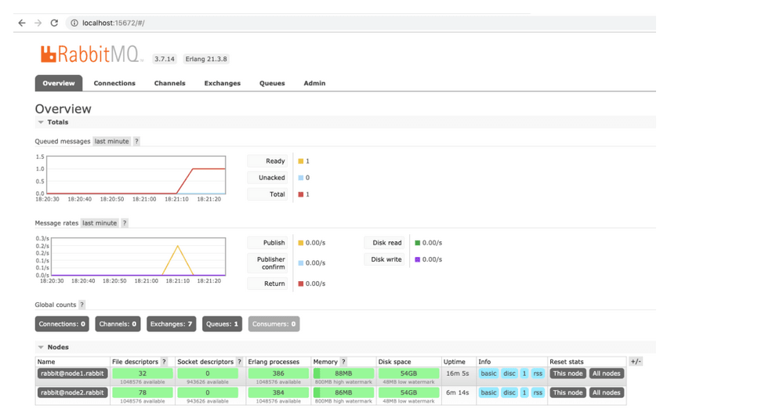Reset stats for All nodes on node1 row

tap(607, 374)
